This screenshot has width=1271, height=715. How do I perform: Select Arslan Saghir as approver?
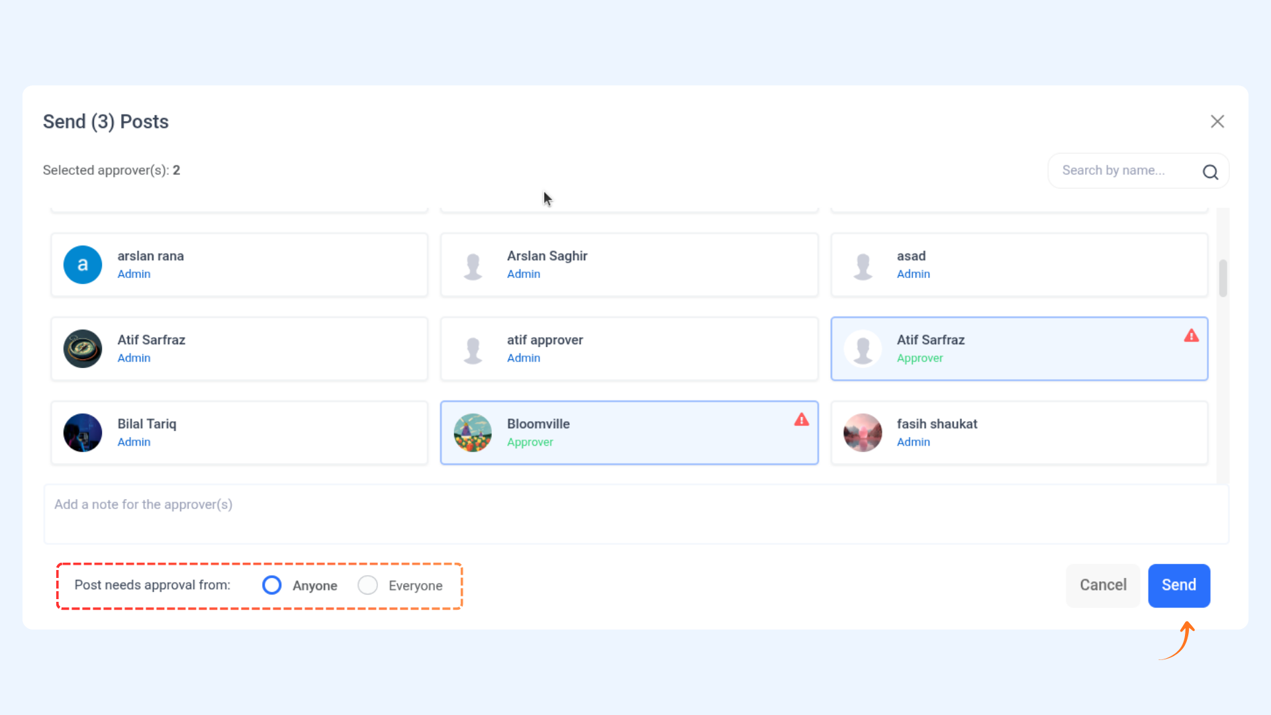click(x=629, y=265)
